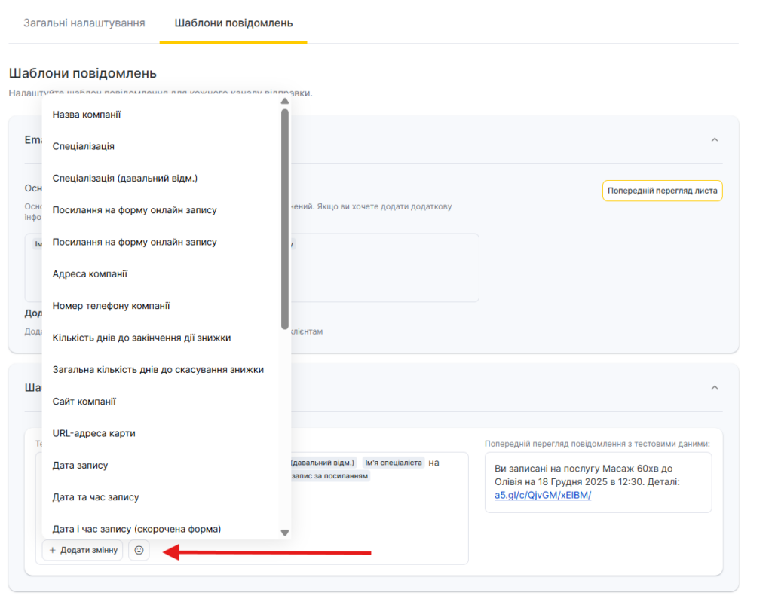The width and height of the screenshot is (772, 608).
Task: Click the scroll-up arrow of variables list
Action: tap(284, 102)
